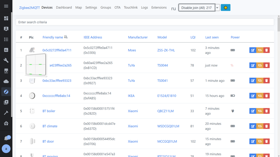
Task: Click Disable join (All) button
Action: tap(196, 8)
